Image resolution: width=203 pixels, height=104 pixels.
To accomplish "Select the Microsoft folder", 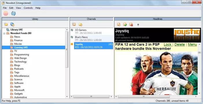I will [x=19, y=90].
